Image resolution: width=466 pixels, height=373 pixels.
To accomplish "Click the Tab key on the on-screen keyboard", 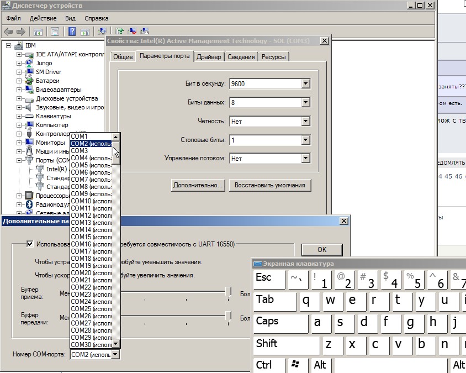I will pyautogui.click(x=275, y=301).
